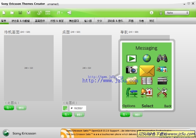Click the phone model icon

[161, 13]
